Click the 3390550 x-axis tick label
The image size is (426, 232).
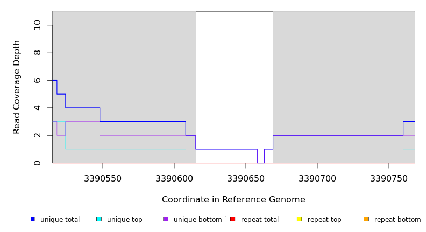click(x=102, y=178)
